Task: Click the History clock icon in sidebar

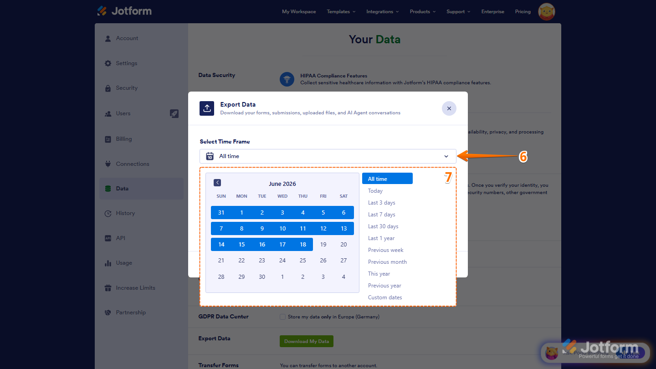Action: point(108,213)
